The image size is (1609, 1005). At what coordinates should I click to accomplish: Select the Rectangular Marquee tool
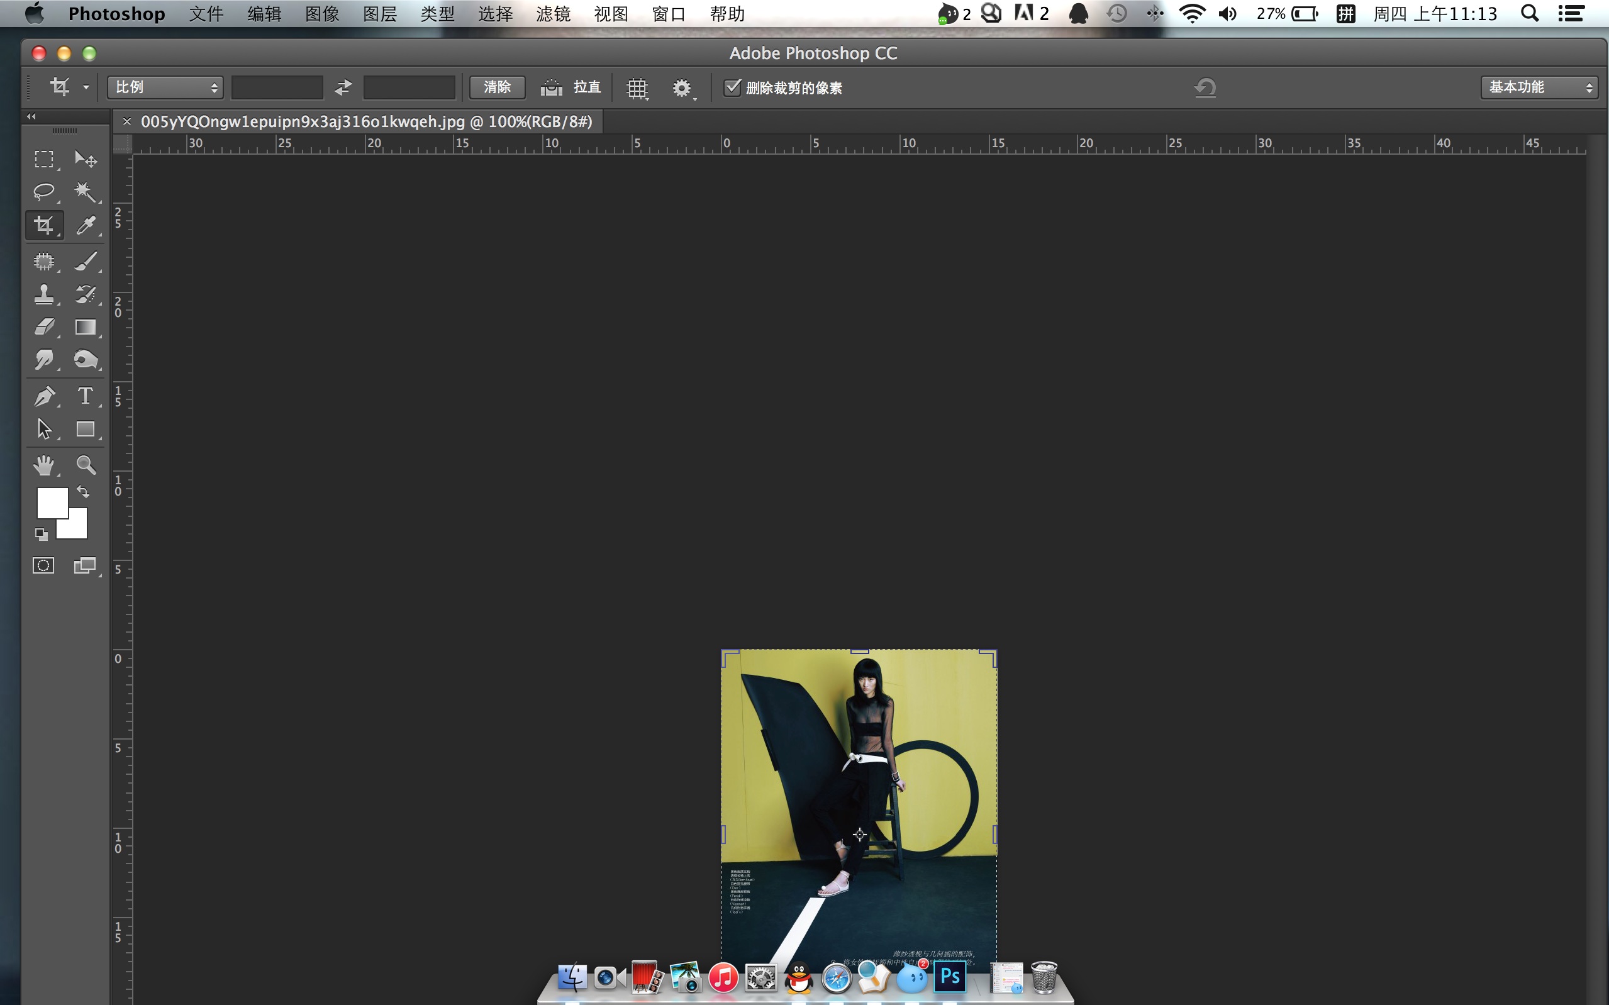(x=44, y=159)
